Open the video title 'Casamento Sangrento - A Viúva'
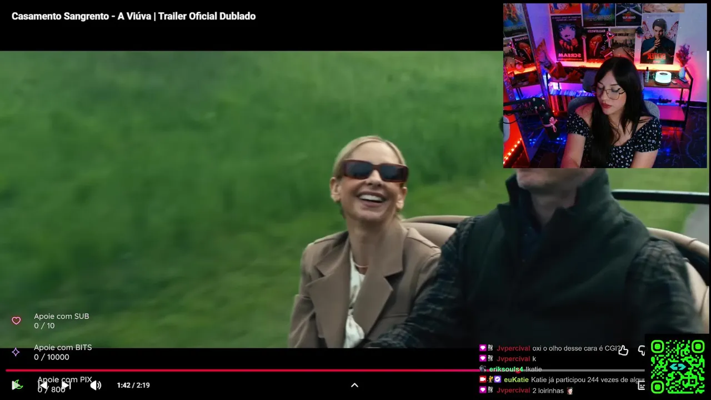 click(133, 16)
